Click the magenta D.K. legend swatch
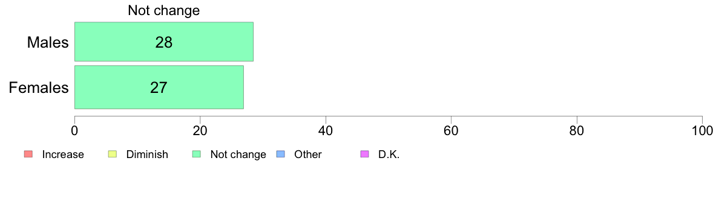This screenshot has height=222, width=719. click(365, 154)
